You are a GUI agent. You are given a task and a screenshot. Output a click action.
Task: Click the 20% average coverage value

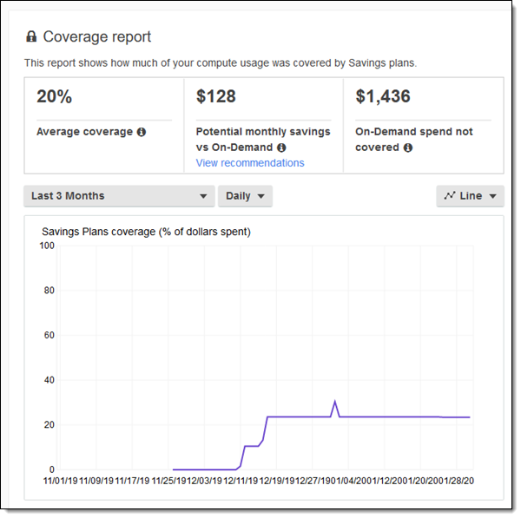pyautogui.click(x=53, y=97)
